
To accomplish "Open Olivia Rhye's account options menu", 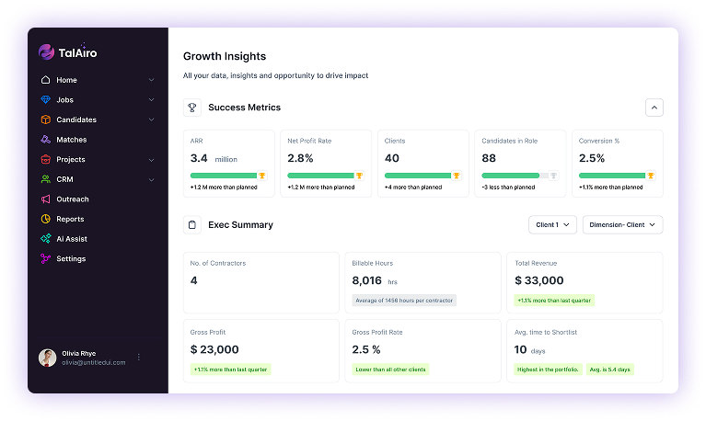I will click(x=139, y=357).
